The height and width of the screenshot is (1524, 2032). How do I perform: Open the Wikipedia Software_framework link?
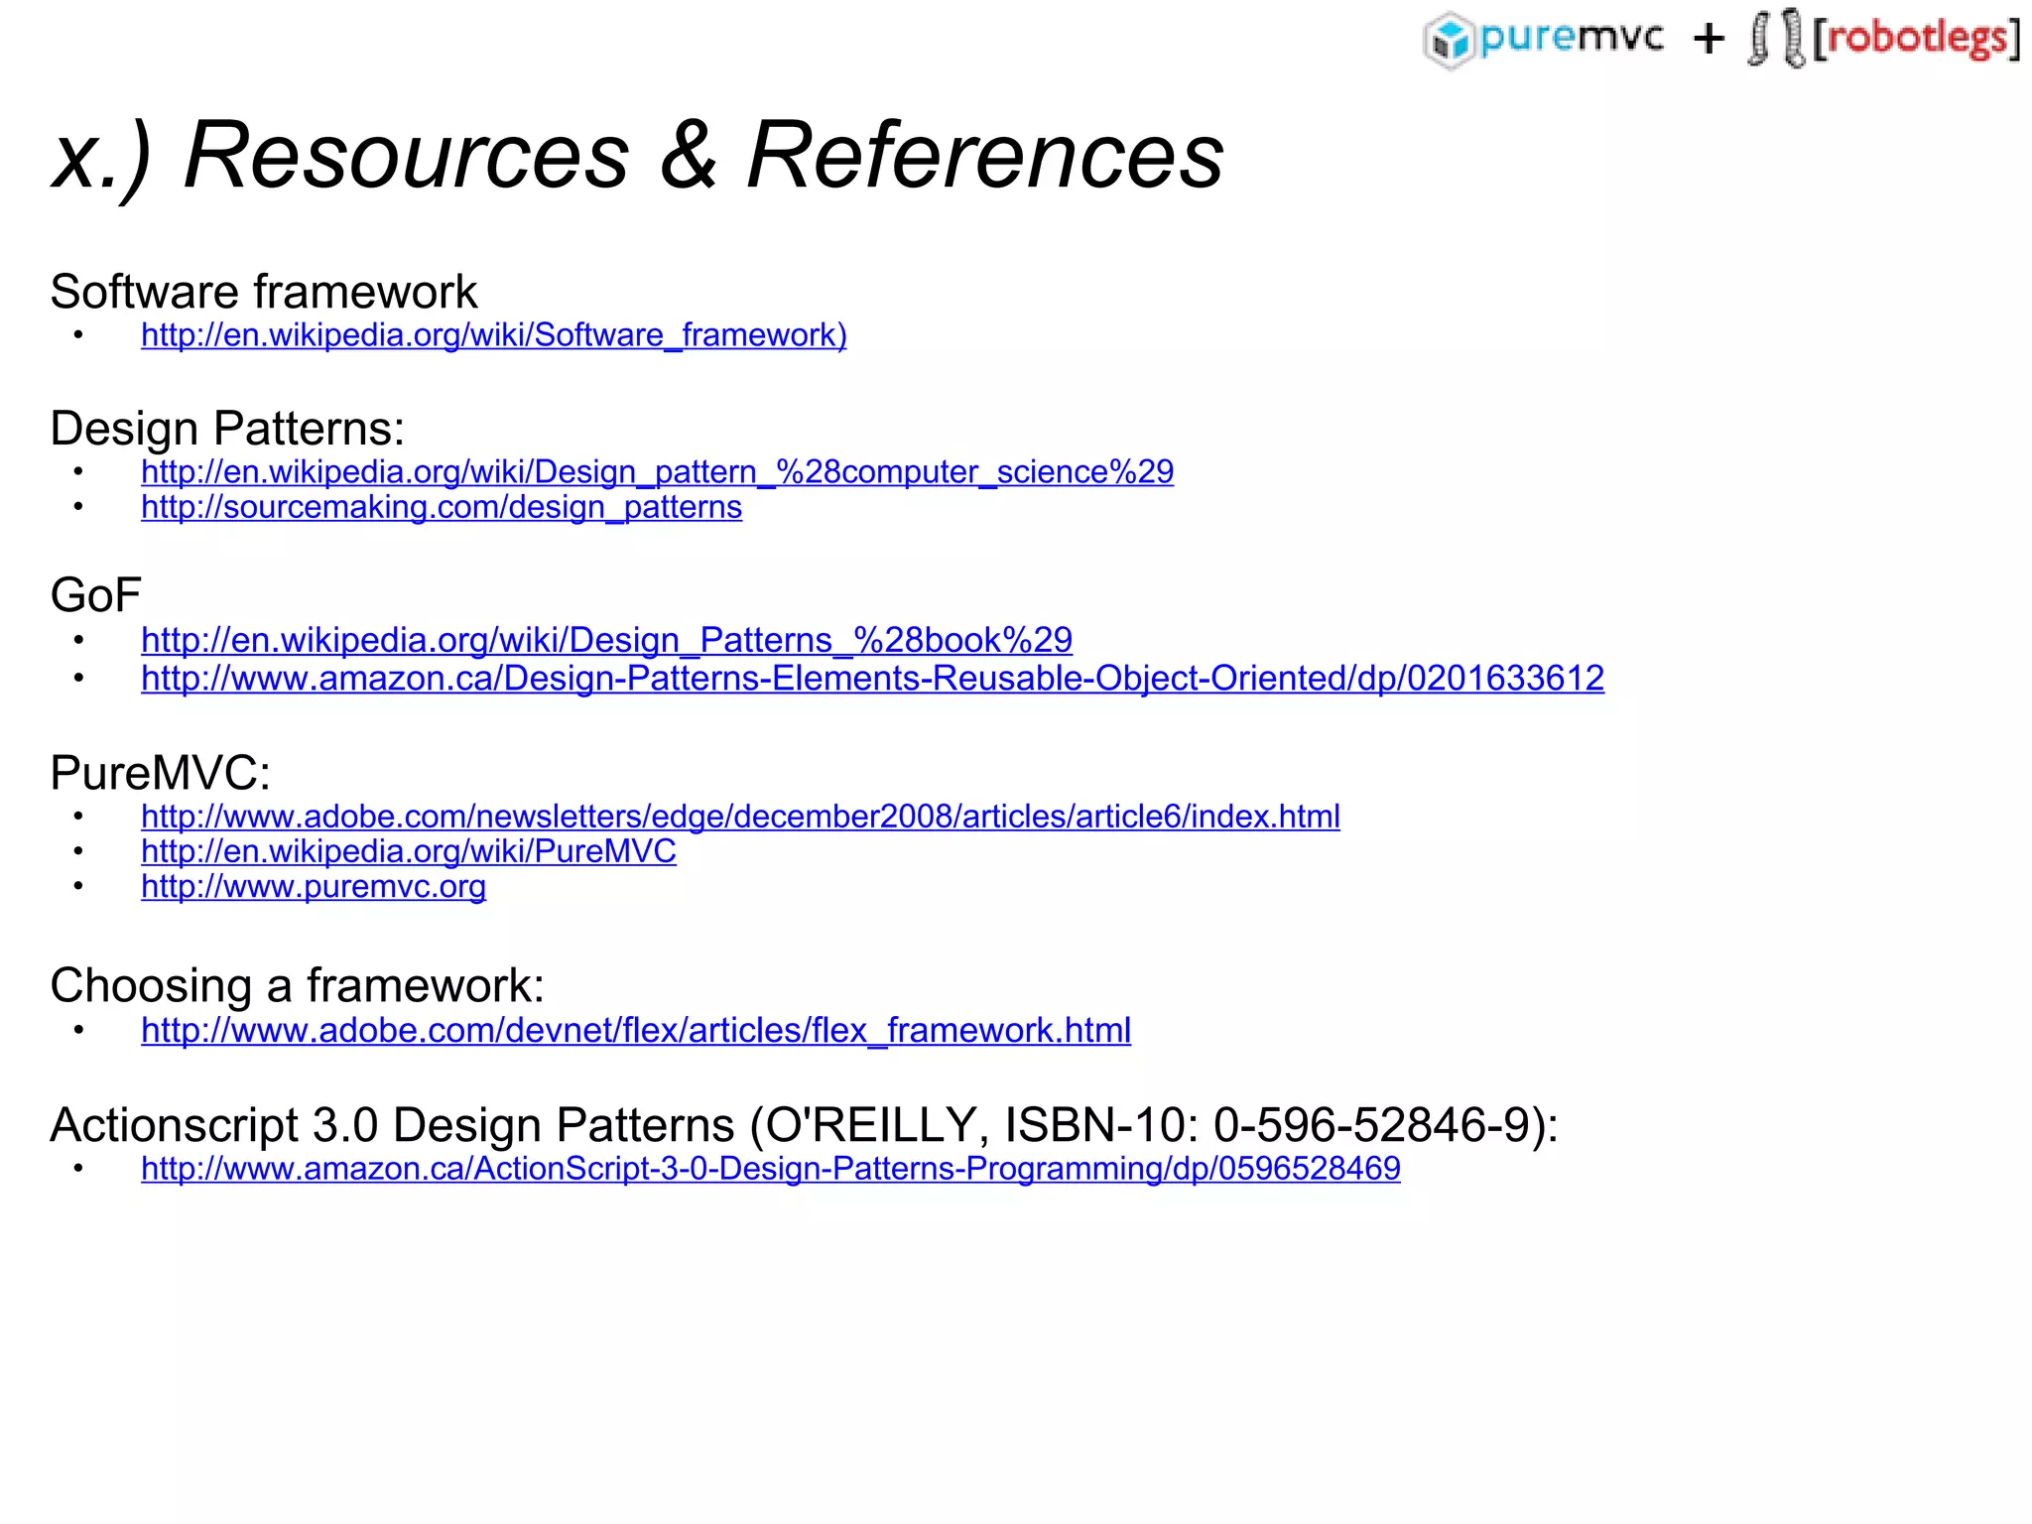(x=494, y=335)
